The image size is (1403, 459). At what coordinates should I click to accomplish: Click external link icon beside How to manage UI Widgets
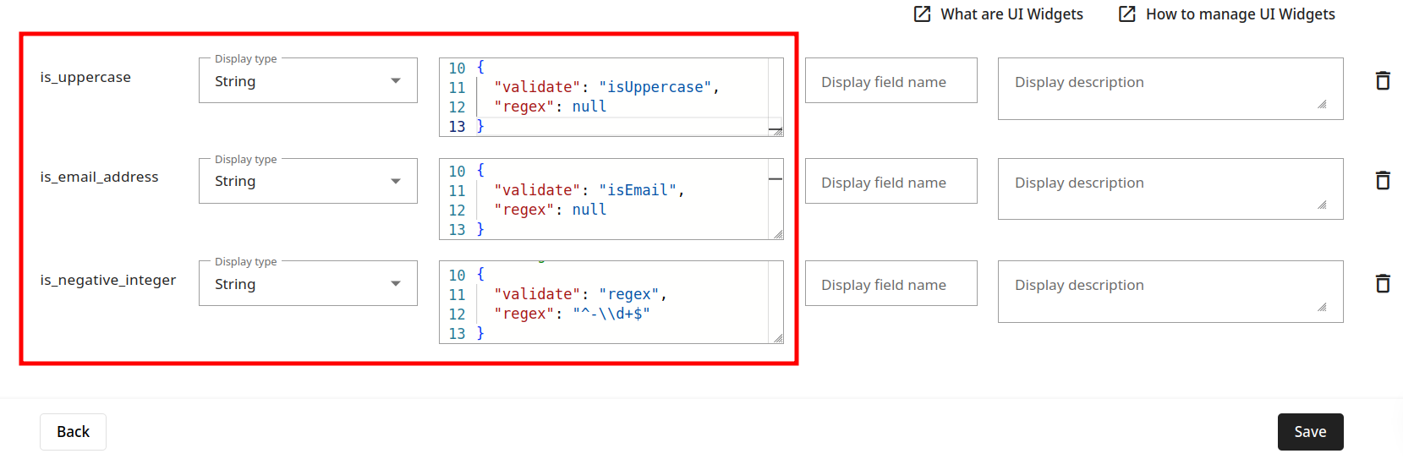[1127, 14]
